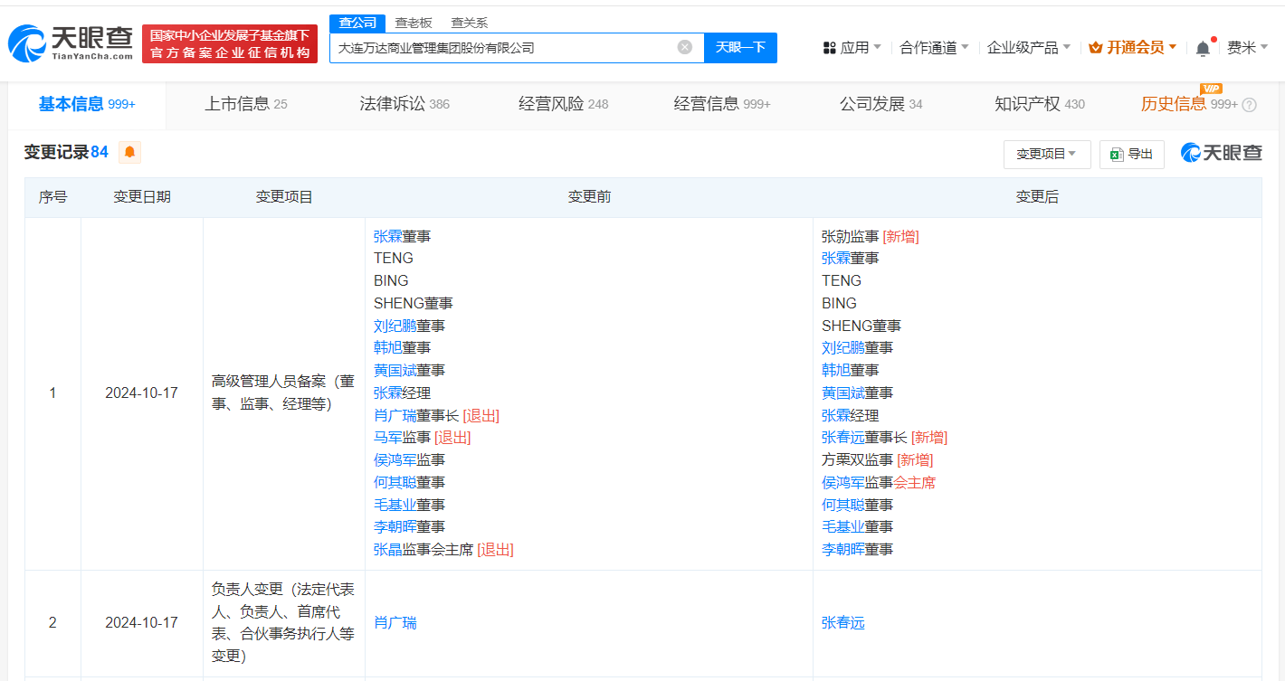This screenshot has width=1285, height=681.
Task: Open the 应用 dropdown menu
Action: (x=852, y=47)
